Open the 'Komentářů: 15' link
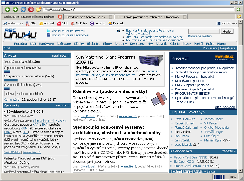This screenshot has height=181, width=244. pos(128,116)
